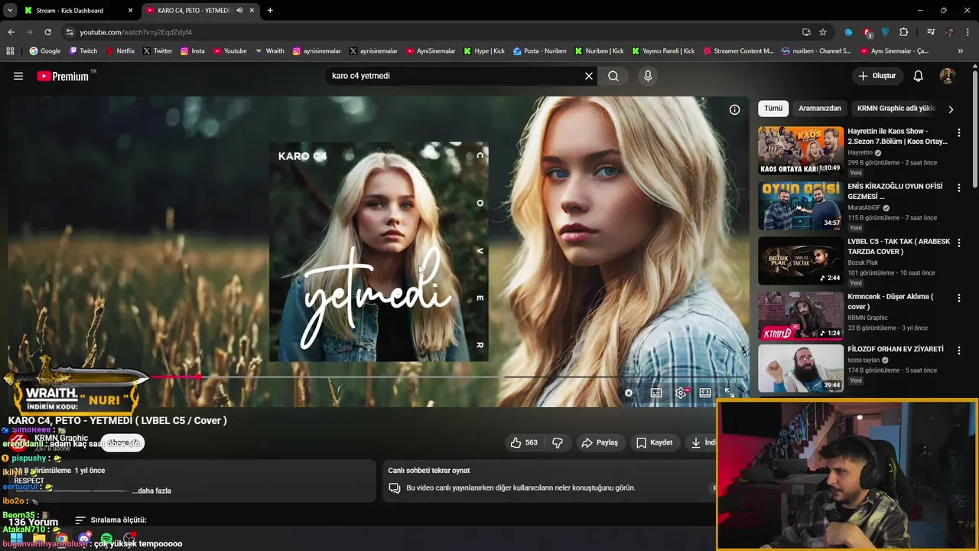This screenshot has height=551, width=979.
Task: Show more filter chips with arrow
Action: [x=951, y=109]
